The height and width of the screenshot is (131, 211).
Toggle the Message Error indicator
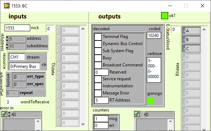click(x=98, y=93)
